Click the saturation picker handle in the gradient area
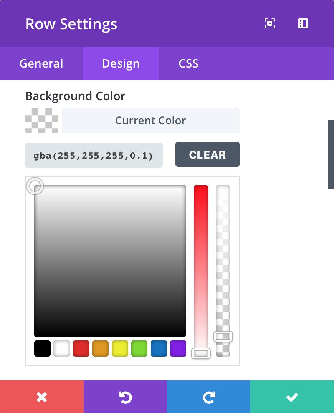This screenshot has width=334, height=413. 35,186
